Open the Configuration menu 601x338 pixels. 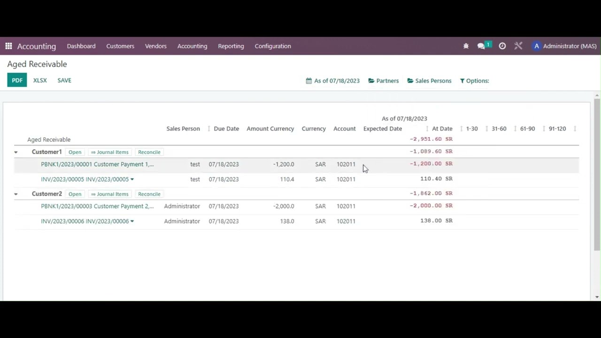[273, 46]
